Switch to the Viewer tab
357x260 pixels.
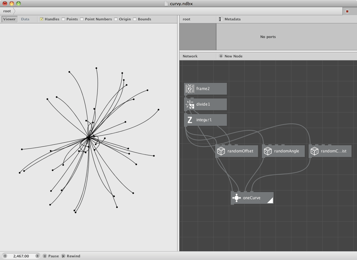tap(9, 19)
